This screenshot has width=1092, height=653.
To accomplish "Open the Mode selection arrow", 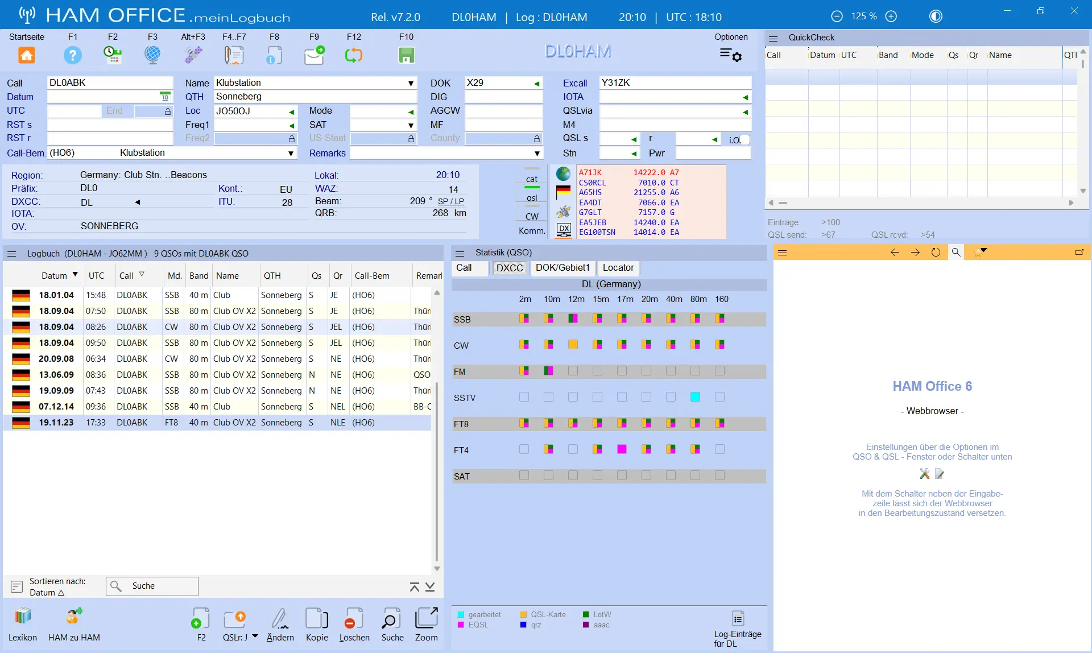I will (x=411, y=112).
